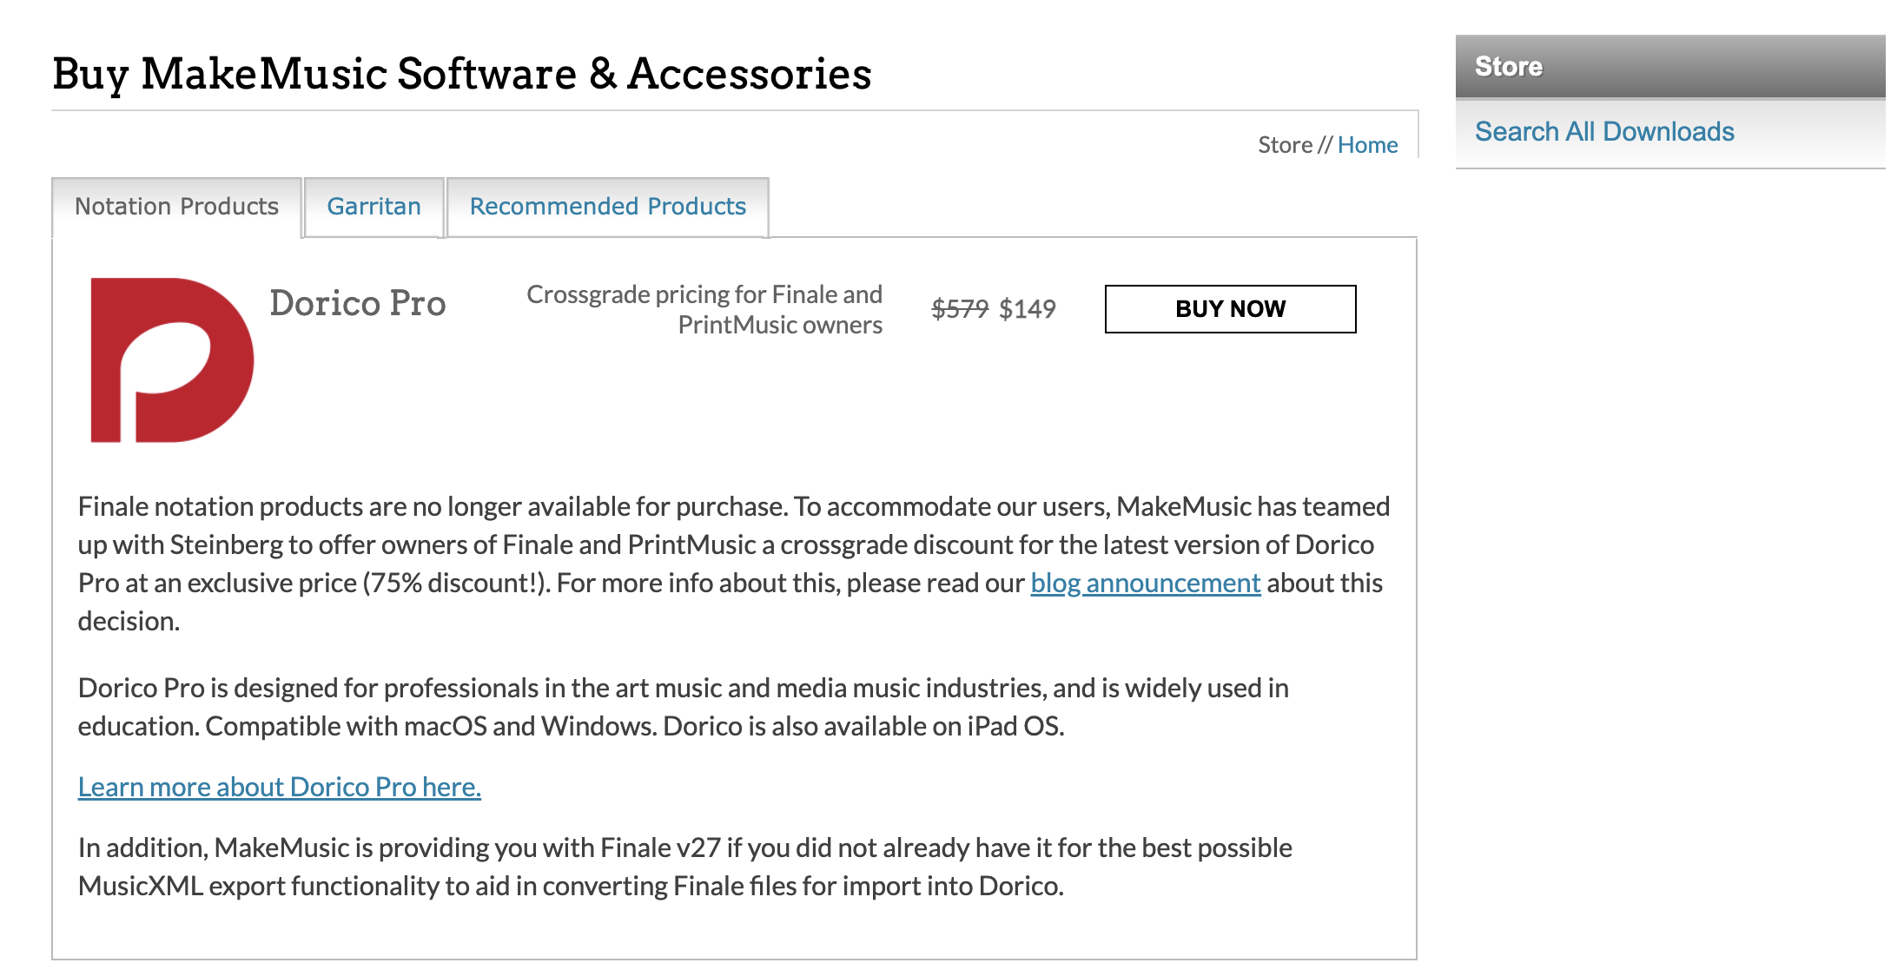
Task: Click the Store sidebar header
Action: click(1509, 66)
